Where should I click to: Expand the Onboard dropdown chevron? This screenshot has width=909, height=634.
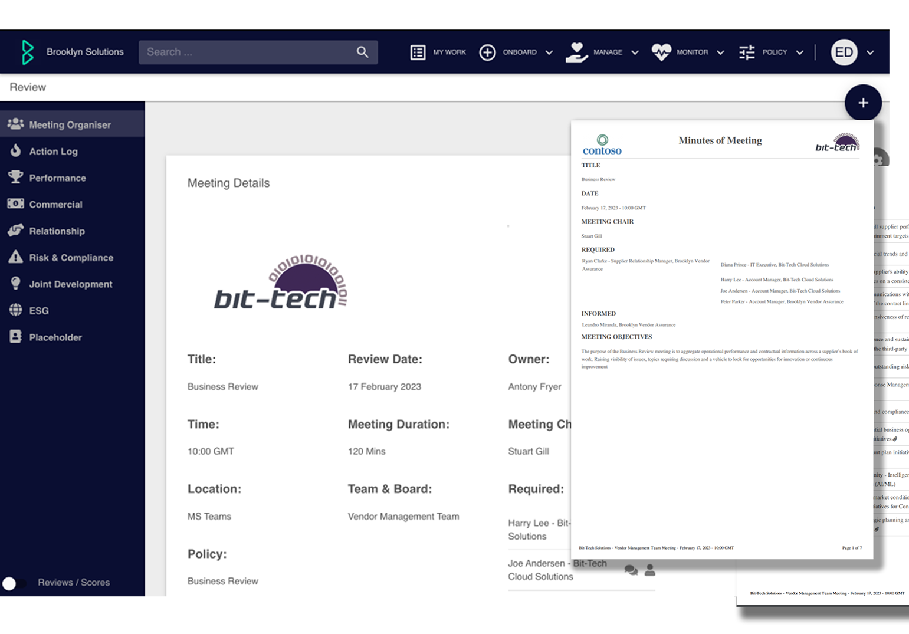coord(549,52)
